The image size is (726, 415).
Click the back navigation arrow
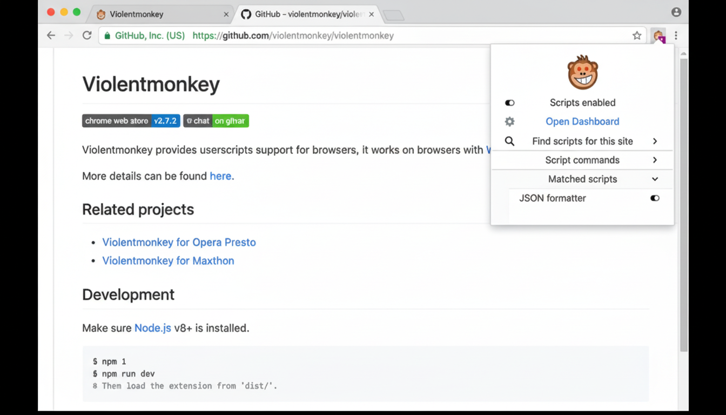51,35
